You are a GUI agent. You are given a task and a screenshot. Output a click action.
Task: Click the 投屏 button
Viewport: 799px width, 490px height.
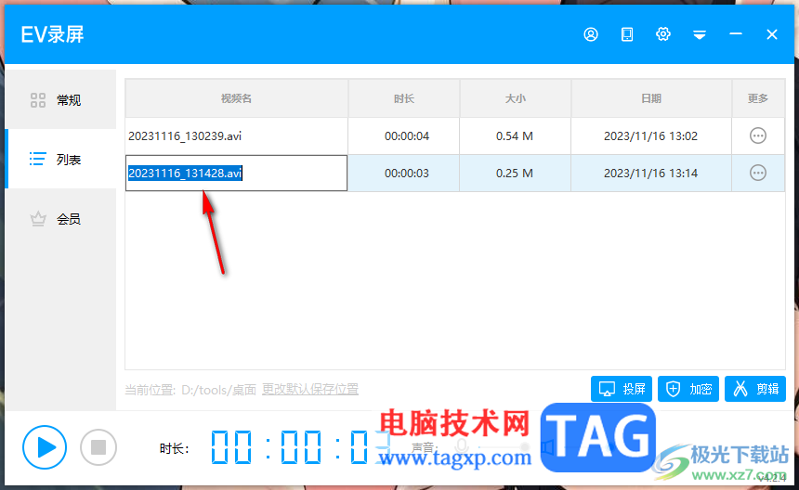(622, 389)
